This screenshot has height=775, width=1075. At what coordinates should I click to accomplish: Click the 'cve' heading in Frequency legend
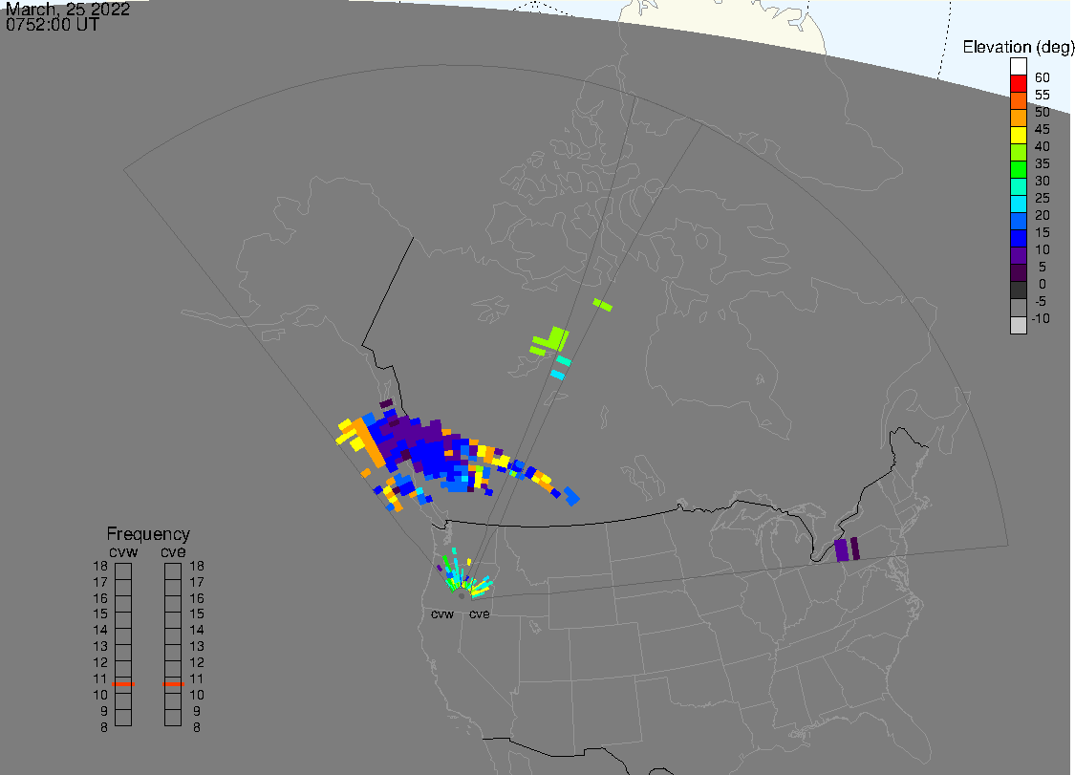pos(173,552)
